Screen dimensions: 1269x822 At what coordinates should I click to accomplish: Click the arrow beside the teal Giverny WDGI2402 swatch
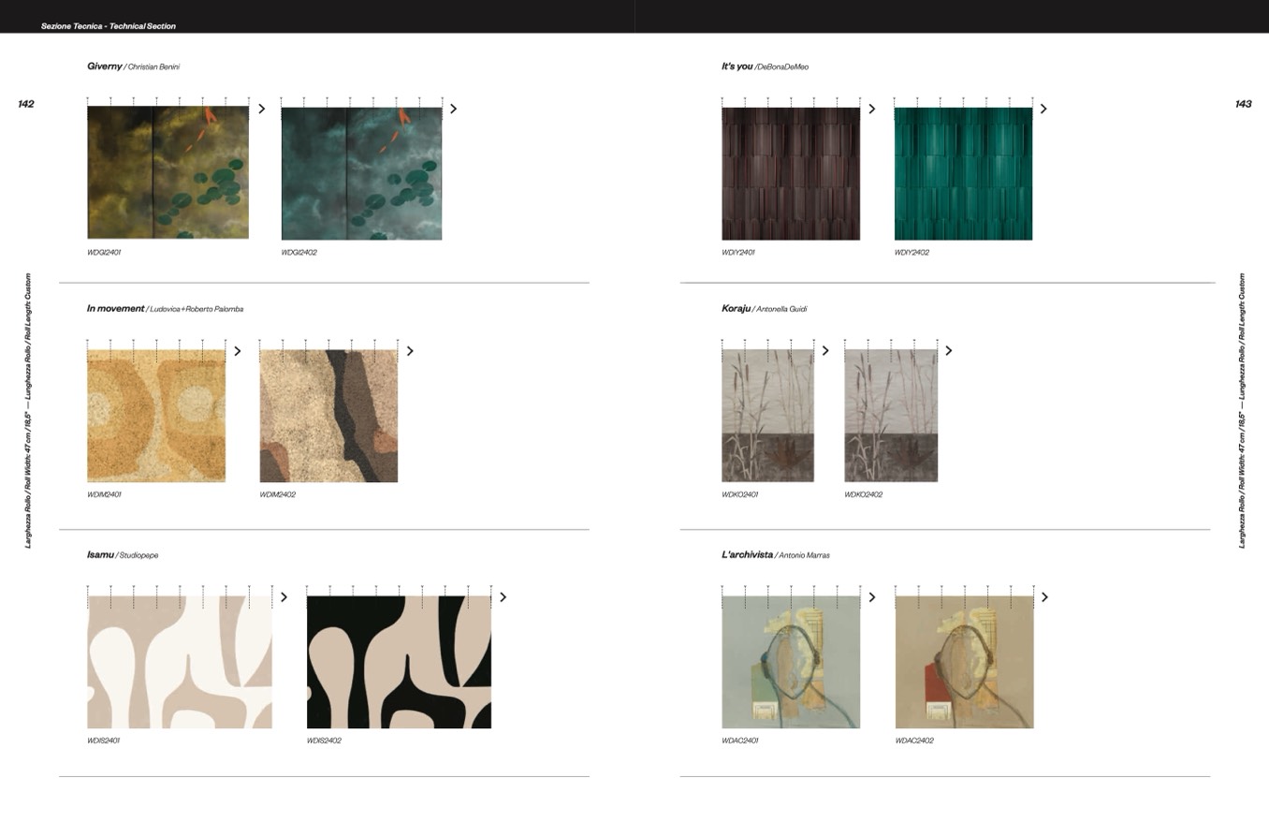(454, 109)
